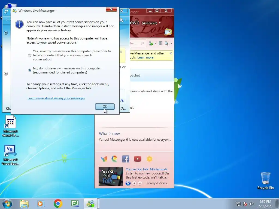Open 'You've Got Talk: Modernizati...' headline link
The height and width of the screenshot is (209, 279).
click(148, 169)
